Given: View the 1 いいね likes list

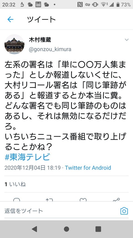Looking at the screenshot, I should tap(15, 184).
